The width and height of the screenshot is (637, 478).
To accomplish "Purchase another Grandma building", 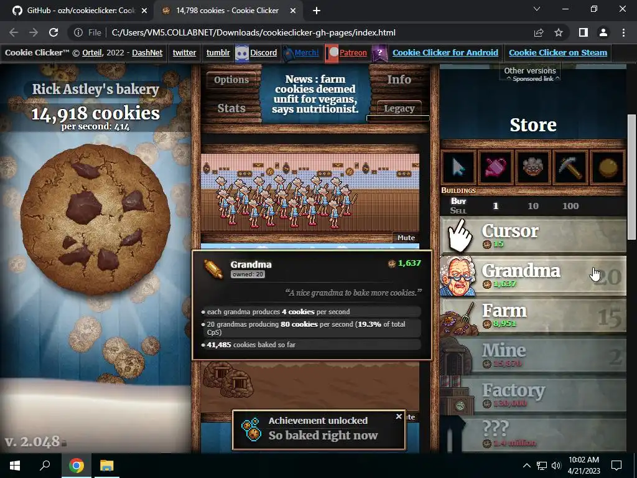I will coord(533,276).
